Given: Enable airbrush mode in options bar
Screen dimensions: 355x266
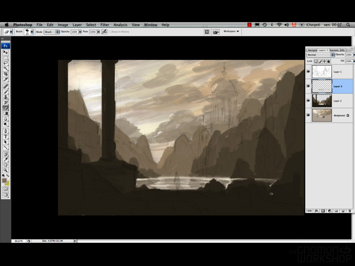Looking at the screenshot, I should pos(104,32).
